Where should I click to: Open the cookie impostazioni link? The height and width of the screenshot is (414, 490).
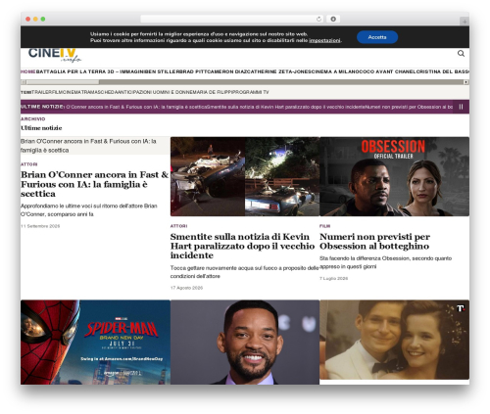tap(324, 40)
